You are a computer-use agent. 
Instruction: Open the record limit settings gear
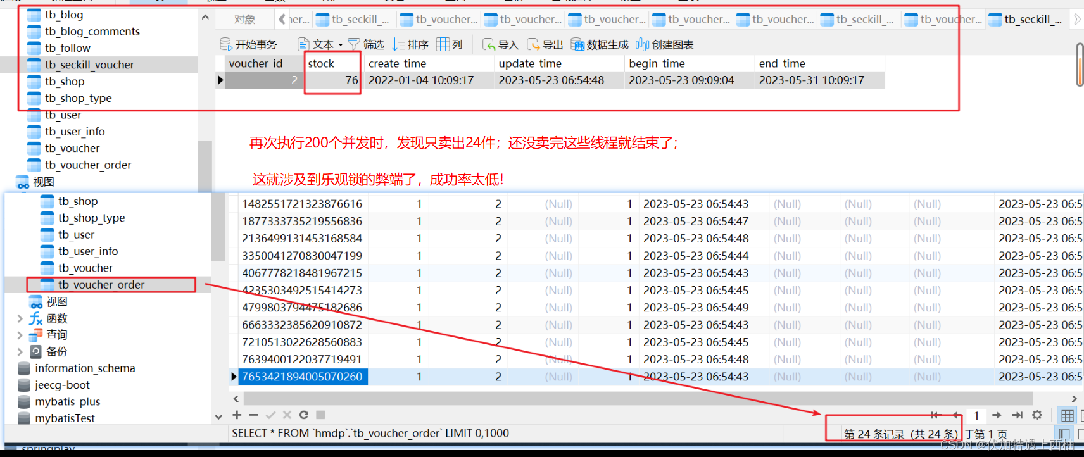pos(1037,415)
